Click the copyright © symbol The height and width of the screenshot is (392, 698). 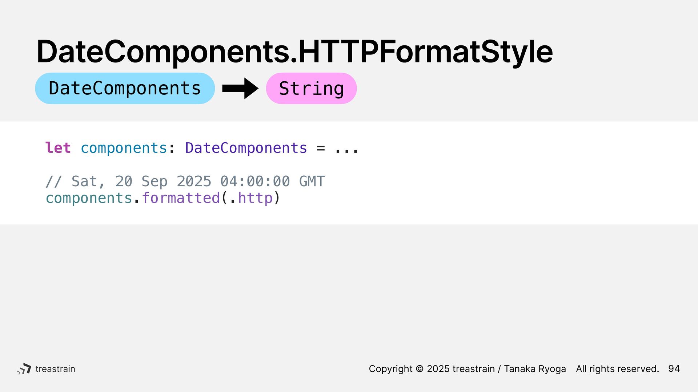[420, 369]
